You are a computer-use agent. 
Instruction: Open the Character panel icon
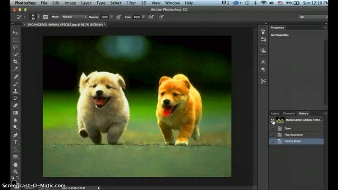click(x=263, y=62)
